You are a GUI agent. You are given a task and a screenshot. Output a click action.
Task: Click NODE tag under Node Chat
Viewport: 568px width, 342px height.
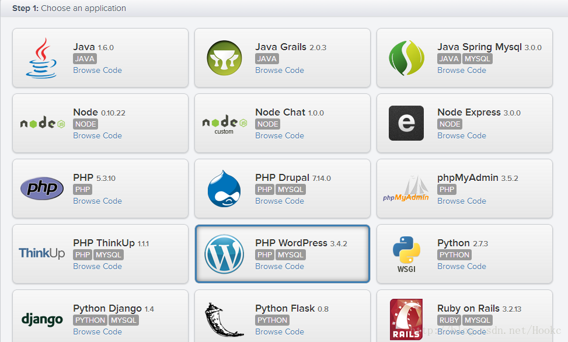[x=268, y=124]
